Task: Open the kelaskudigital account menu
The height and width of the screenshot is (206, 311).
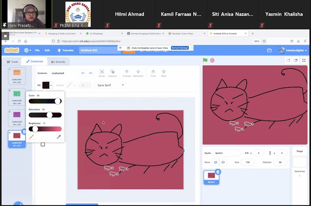Action: [292, 50]
